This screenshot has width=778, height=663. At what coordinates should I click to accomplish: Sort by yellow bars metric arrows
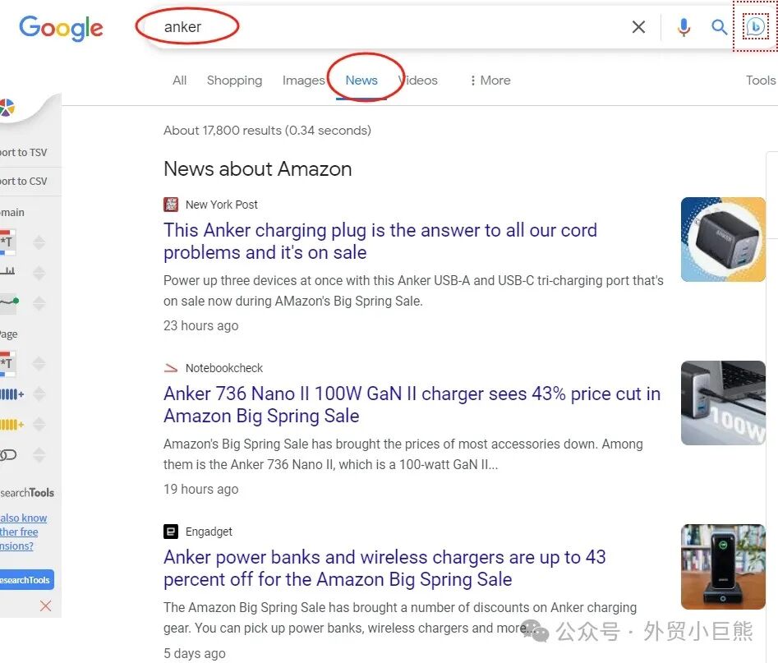[x=39, y=425]
